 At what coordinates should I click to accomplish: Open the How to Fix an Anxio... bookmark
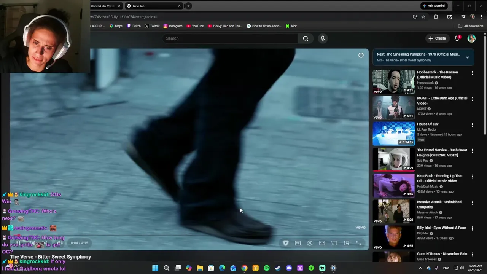click(x=264, y=26)
